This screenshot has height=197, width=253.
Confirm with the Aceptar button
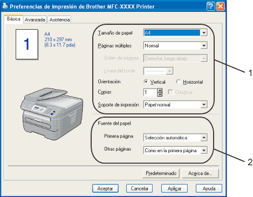click(105, 188)
